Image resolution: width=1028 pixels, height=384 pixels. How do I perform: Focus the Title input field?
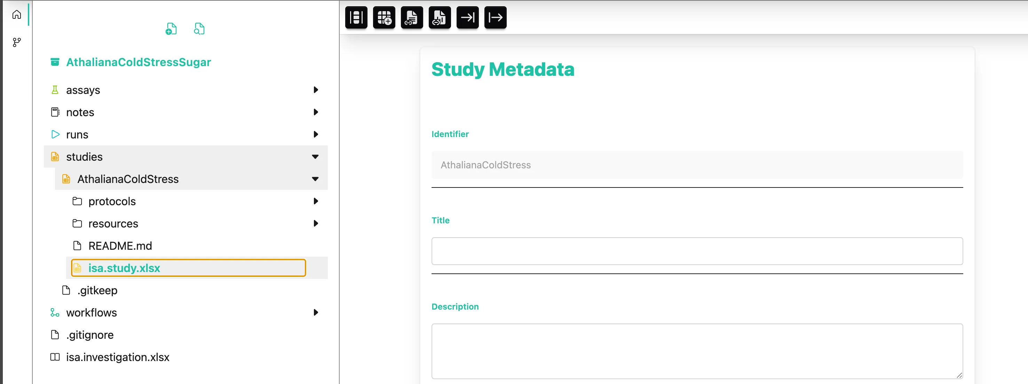pos(697,251)
